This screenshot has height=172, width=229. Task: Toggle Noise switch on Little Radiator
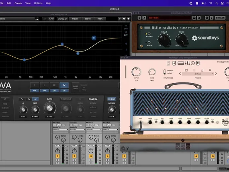(x=149, y=34)
